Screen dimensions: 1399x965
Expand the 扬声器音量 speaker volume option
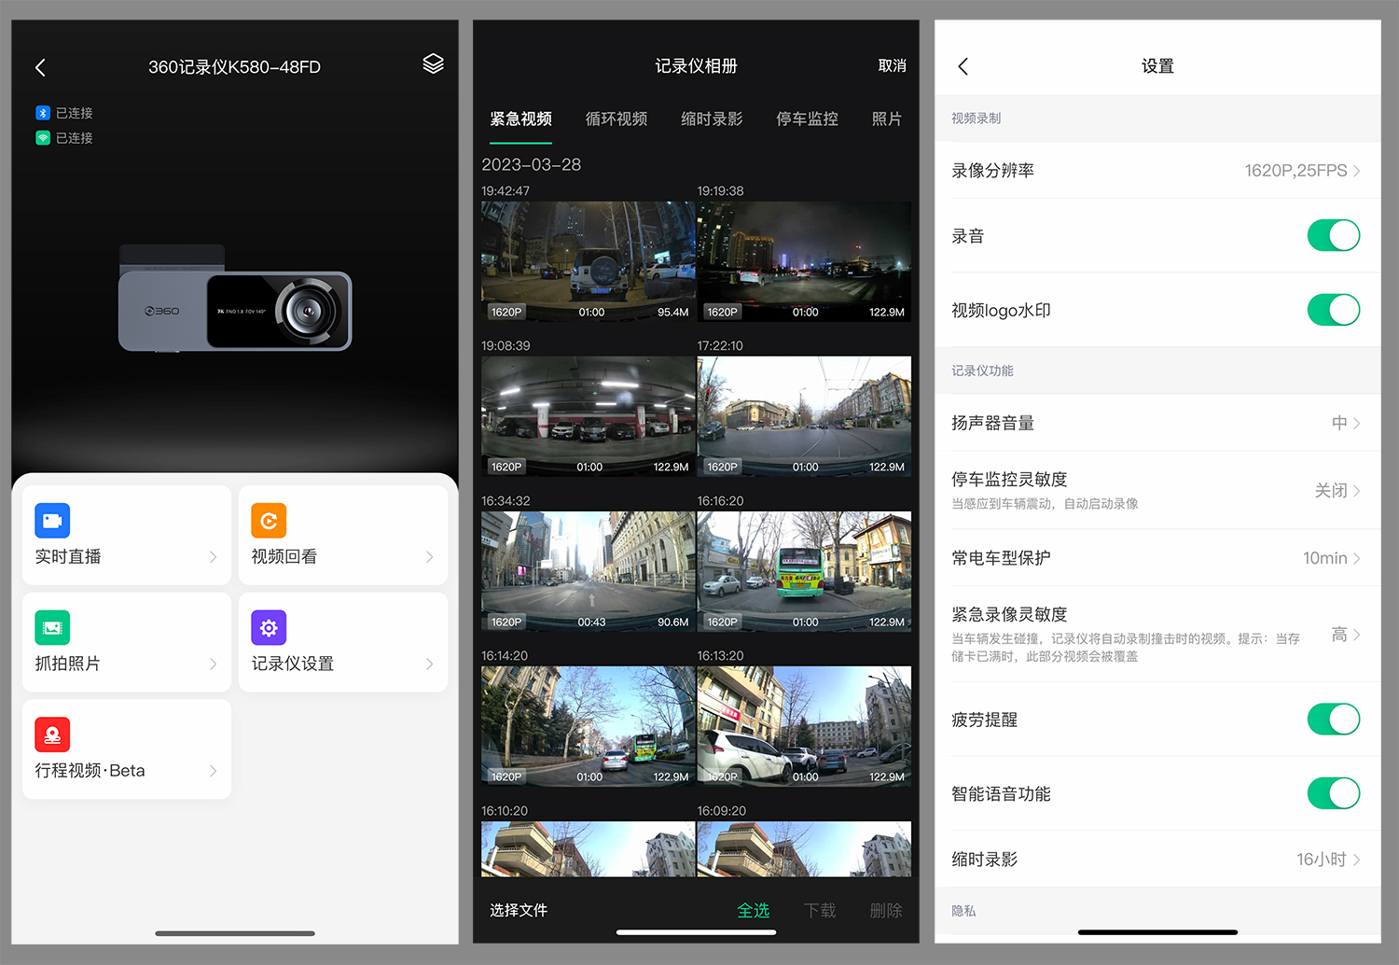coord(1157,423)
